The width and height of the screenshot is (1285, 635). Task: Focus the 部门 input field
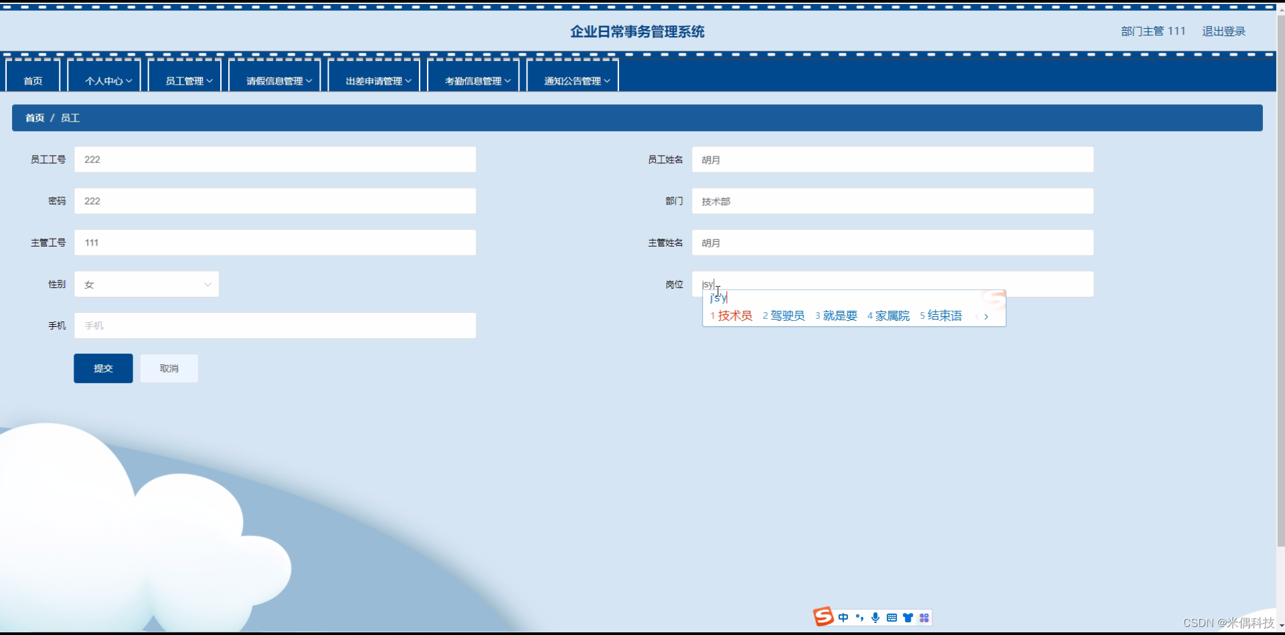tap(893, 201)
